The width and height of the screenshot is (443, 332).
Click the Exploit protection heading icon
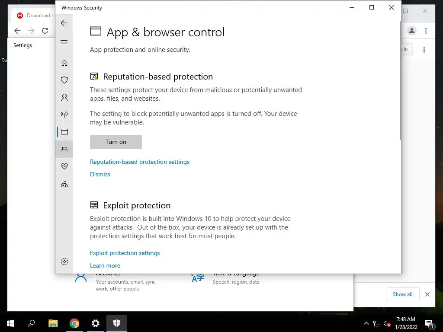coord(94,205)
